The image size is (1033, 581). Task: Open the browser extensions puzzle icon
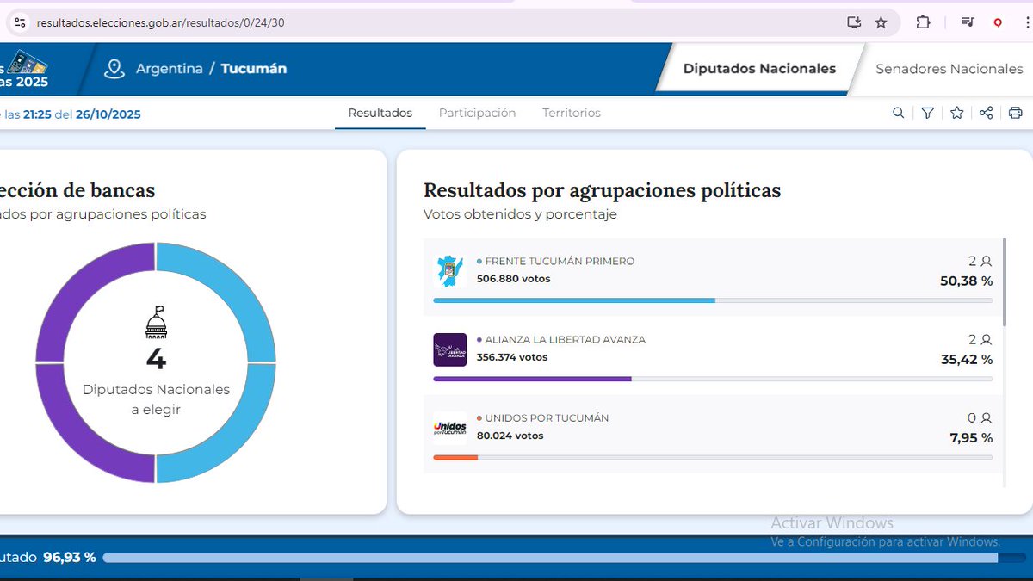click(923, 22)
